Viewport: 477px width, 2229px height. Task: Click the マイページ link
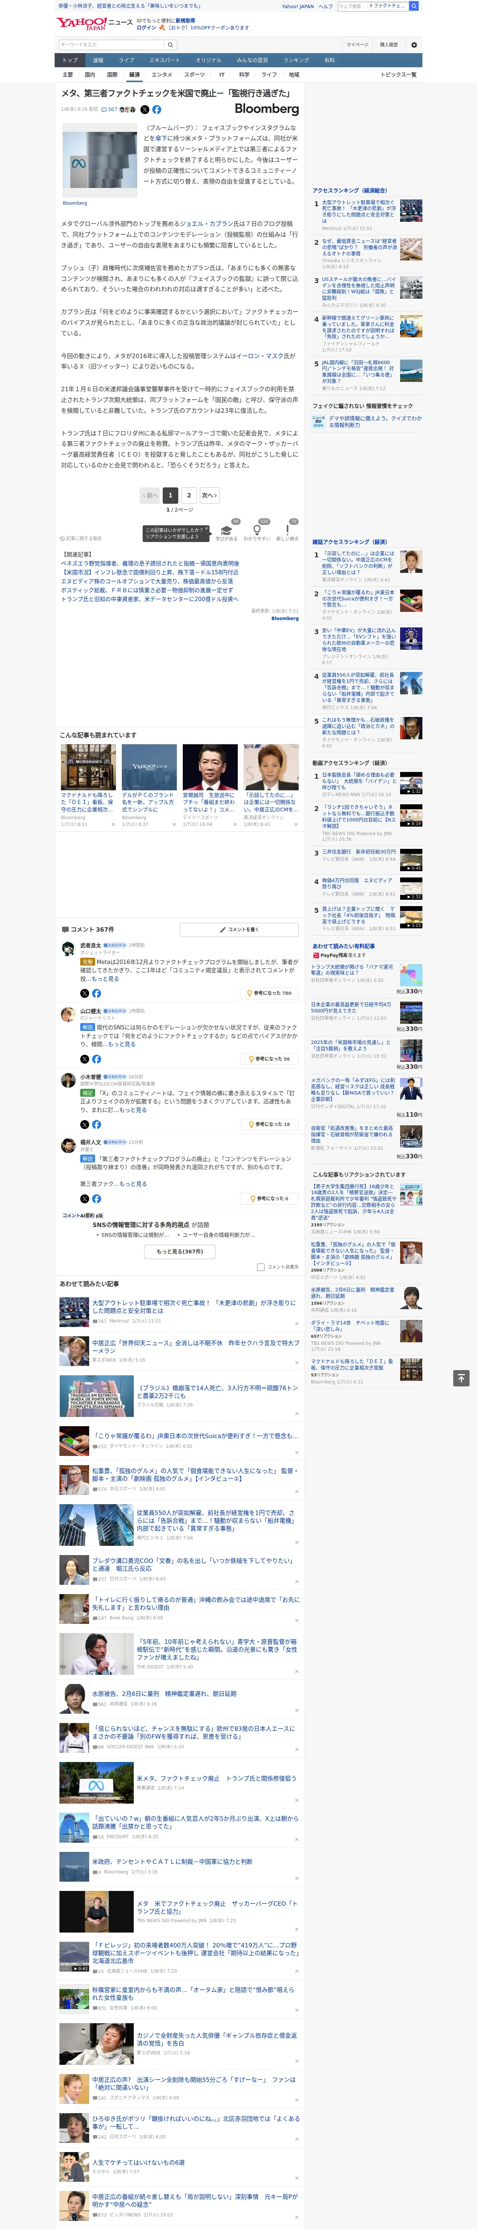(x=357, y=44)
